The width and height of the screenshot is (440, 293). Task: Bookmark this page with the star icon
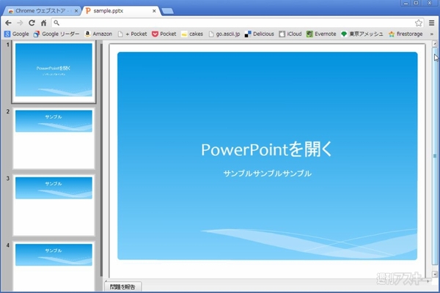[x=419, y=23]
